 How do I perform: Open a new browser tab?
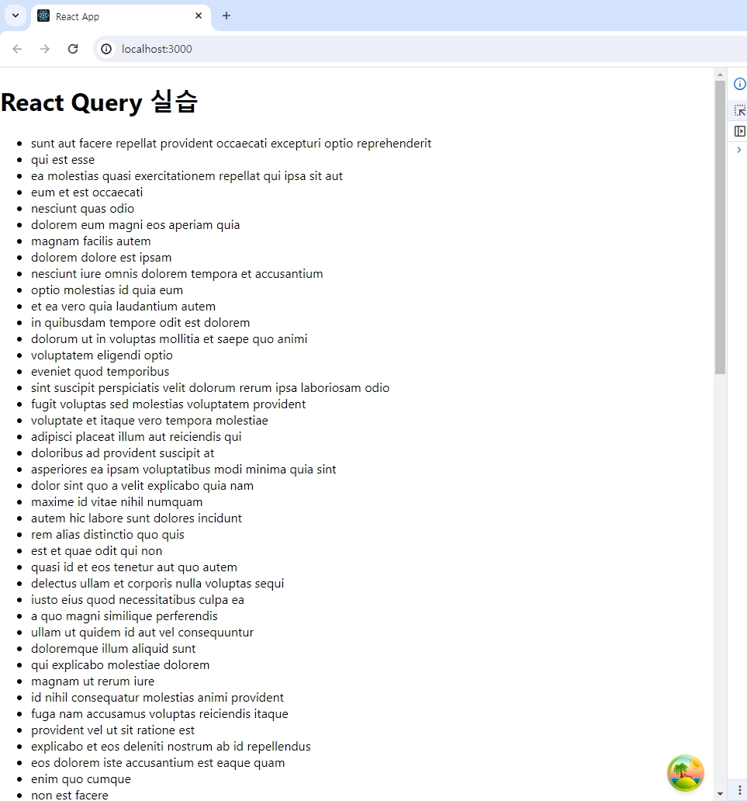click(x=227, y=16)
